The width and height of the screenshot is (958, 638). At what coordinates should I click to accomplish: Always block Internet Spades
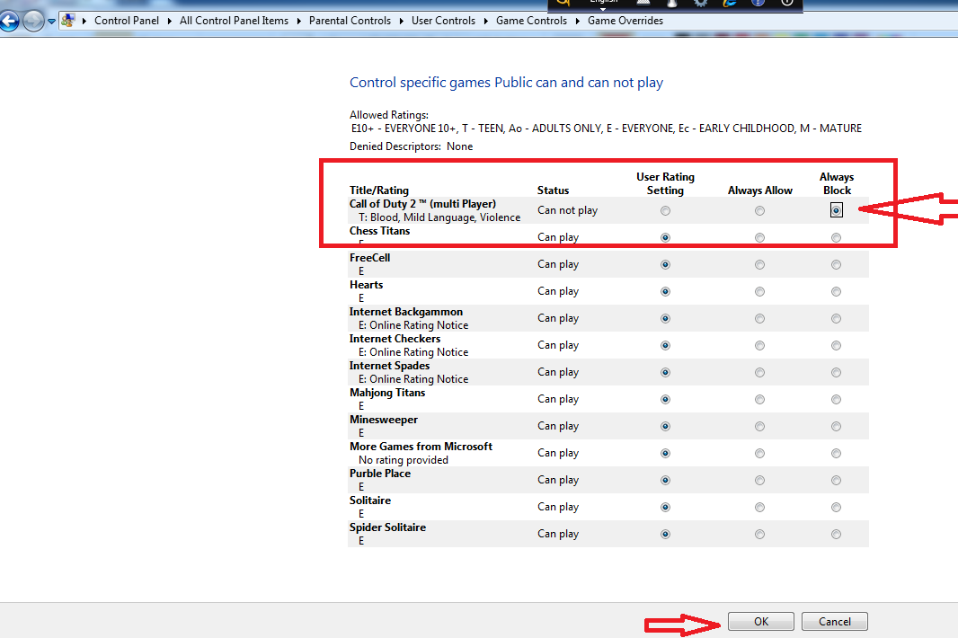[x=836, y=372]
